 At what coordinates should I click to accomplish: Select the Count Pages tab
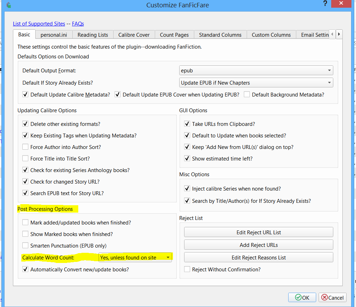point(174,35)
